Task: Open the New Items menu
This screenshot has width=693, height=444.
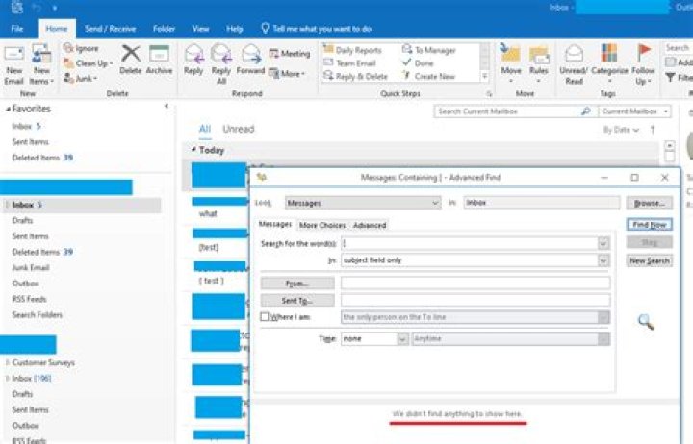Action: [x=41, y=65]
